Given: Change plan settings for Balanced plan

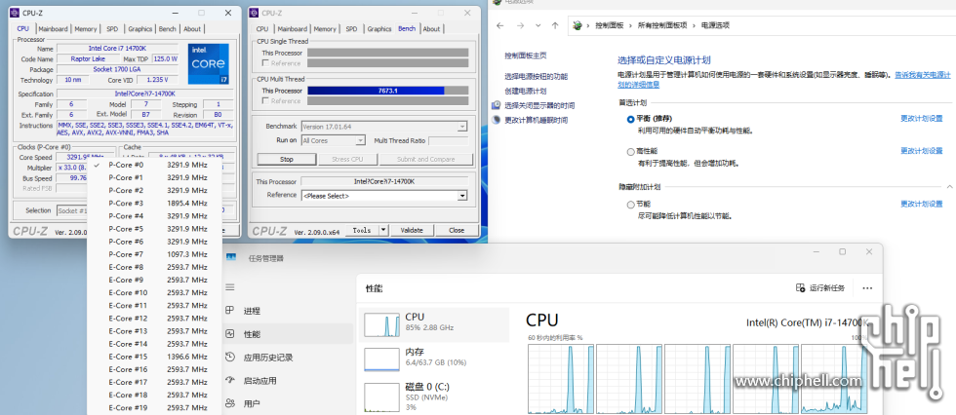Looking at the screenshot, I should tap(921, 119).
